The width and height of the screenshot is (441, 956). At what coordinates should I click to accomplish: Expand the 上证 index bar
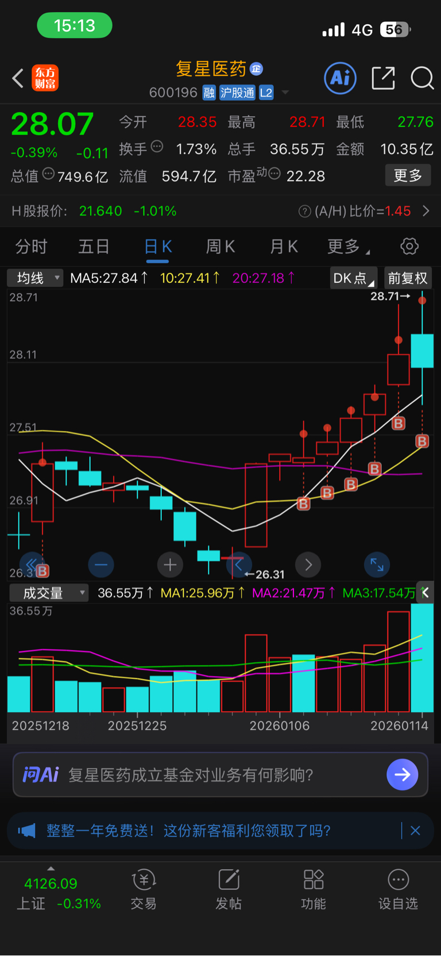(51, 869)
